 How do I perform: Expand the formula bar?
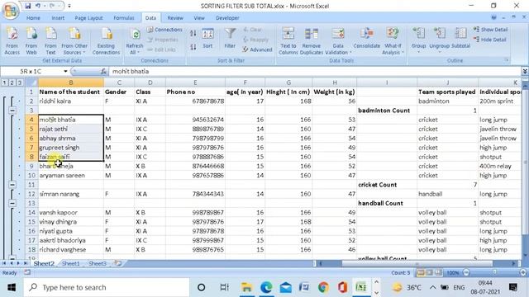(525, 72)
